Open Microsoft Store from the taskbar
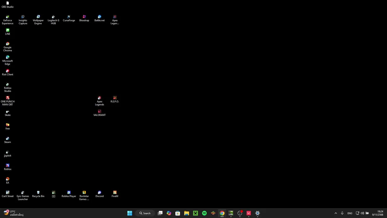The image size is (387, 218). (178, 213)
